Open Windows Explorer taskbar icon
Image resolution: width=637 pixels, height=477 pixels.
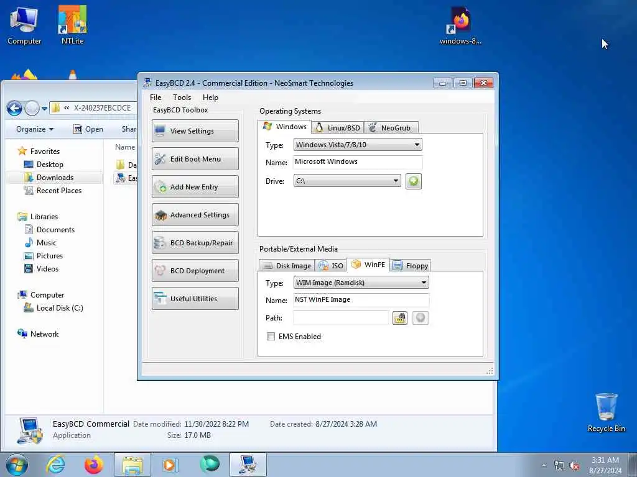133,465
